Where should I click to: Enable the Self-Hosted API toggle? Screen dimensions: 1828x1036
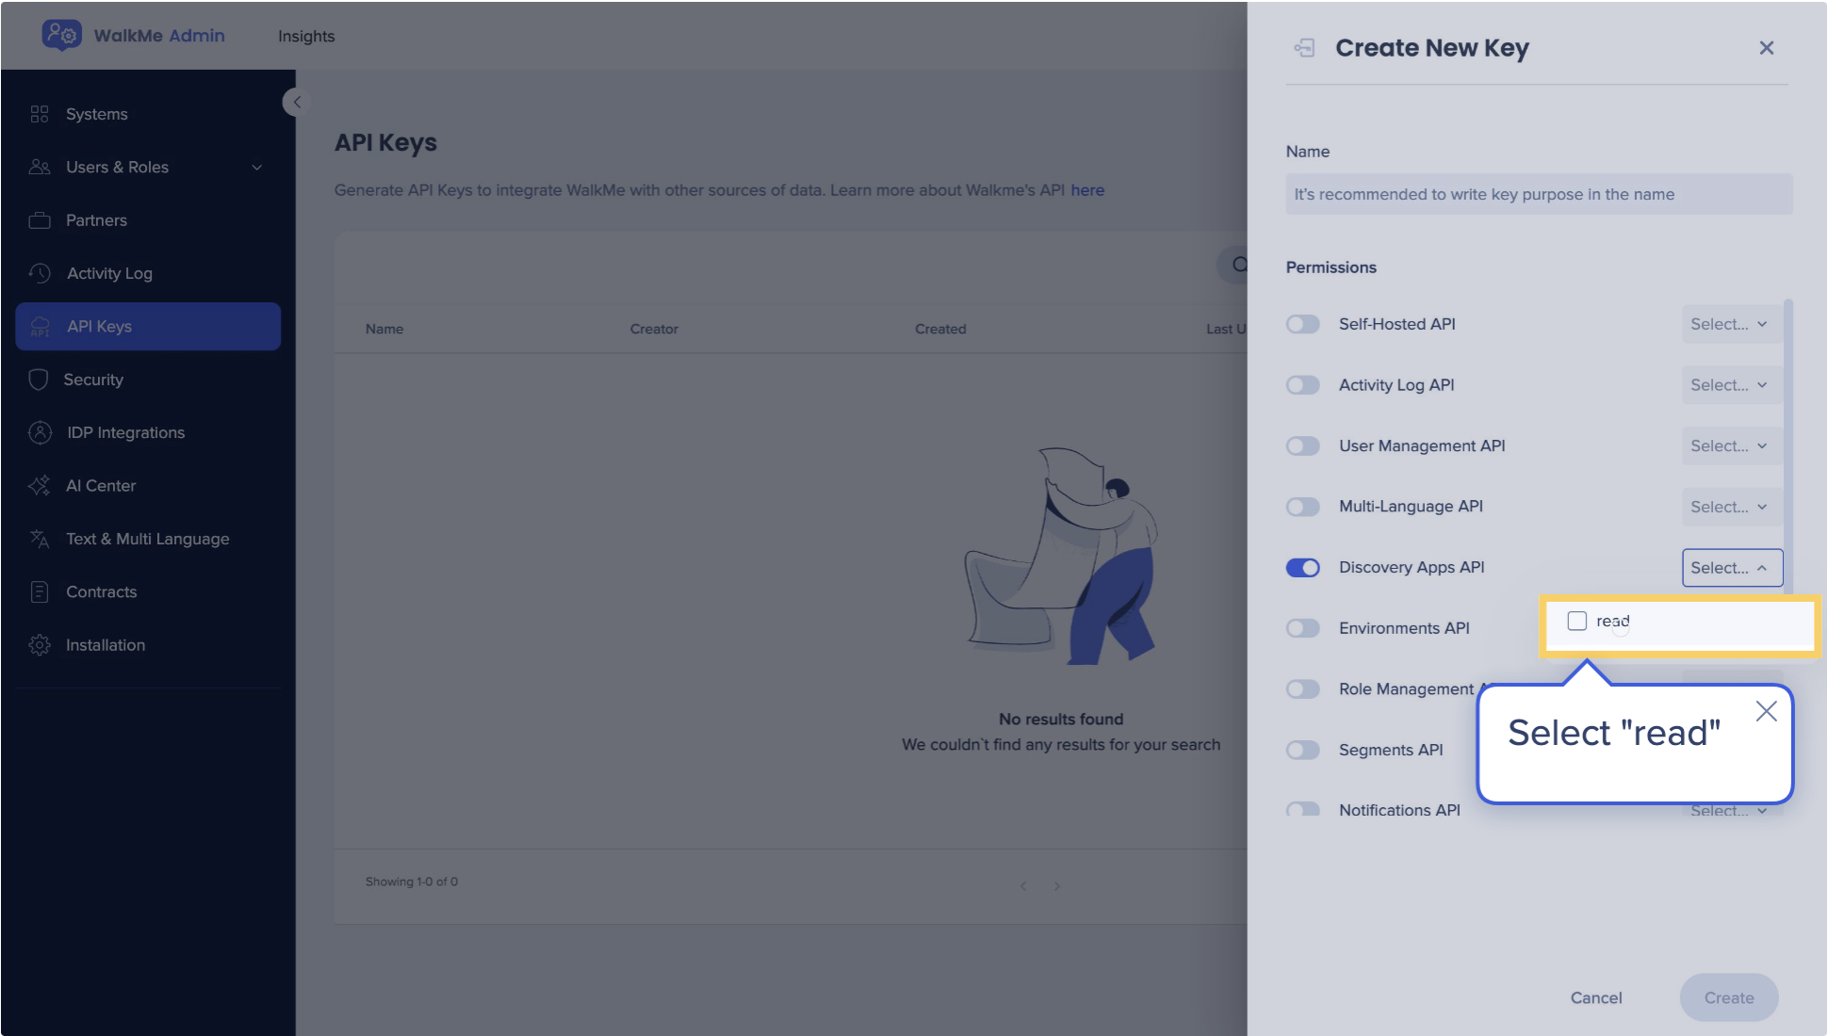click(x=1302, y=324)
